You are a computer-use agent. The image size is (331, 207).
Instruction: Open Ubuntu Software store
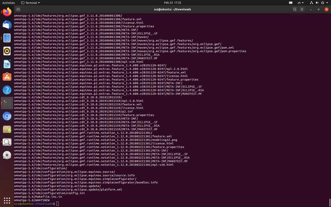pos(7,77)
